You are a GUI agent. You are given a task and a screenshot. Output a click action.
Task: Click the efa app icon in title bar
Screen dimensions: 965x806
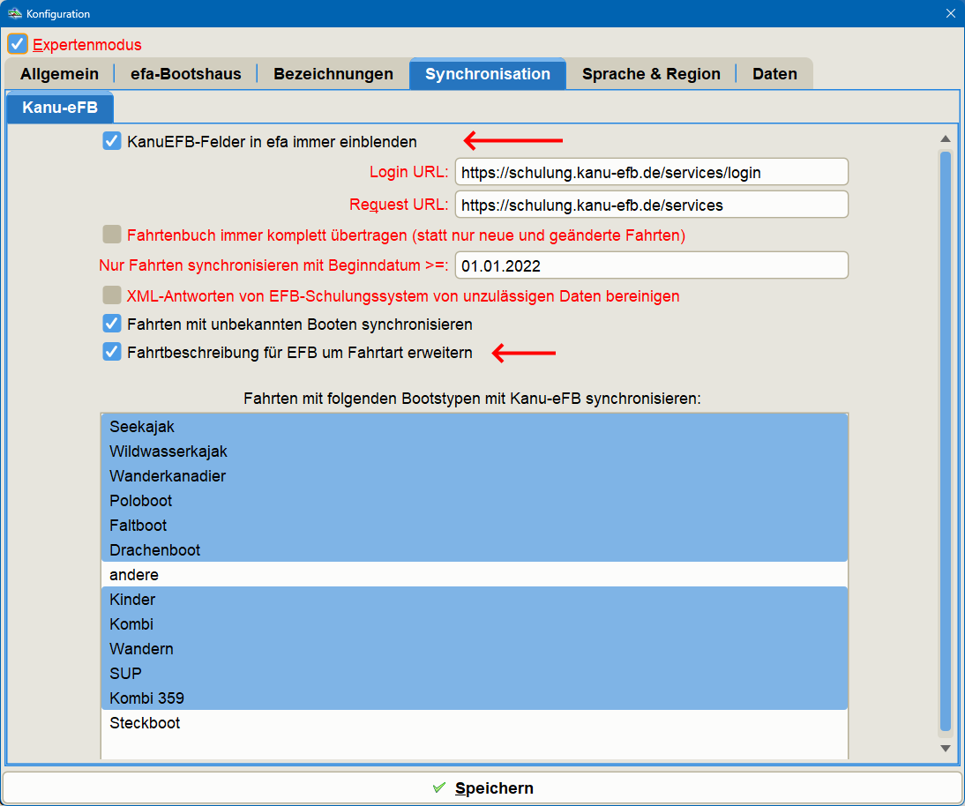(x=14, y=13)
